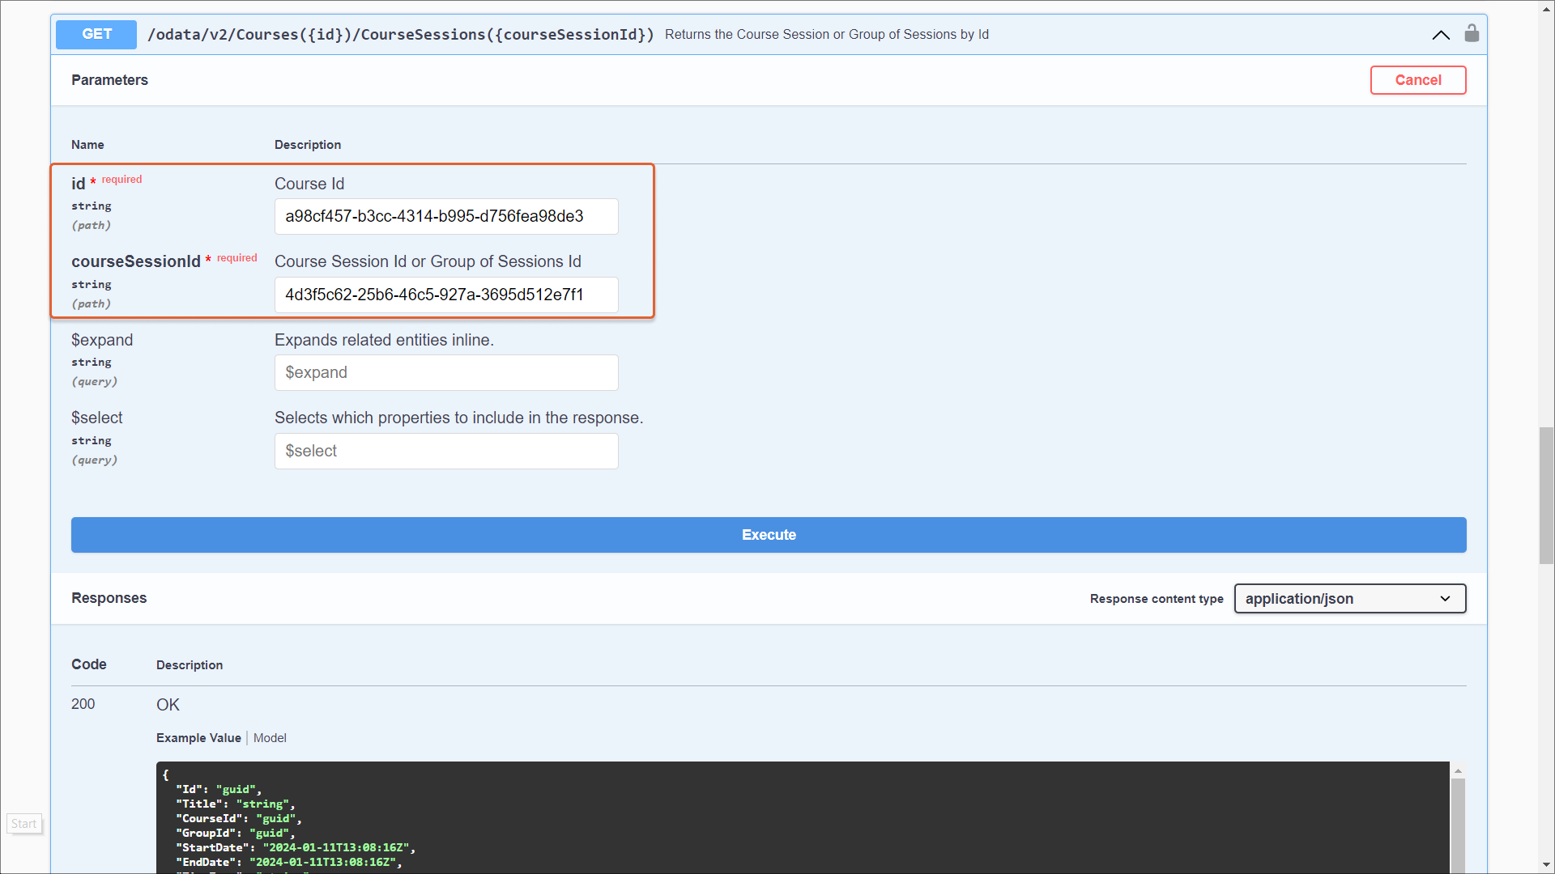The height and width of the screenshot is (874, 1555).
Task: Run the request with Execute
Action: (x=768, y=535)
